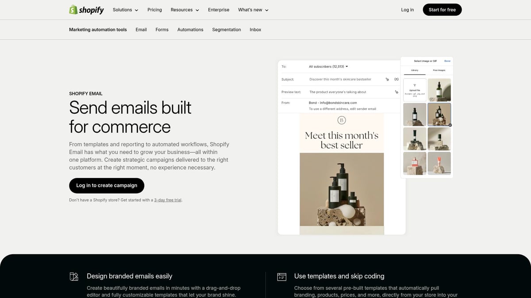Click Done in the image picker
The width and height of the screenshot is (531, 298).
pos(447,61)
